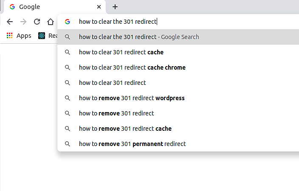Select 'how to clear 301 redirect' suggestion
The width and height of the screenshot is (299, 191).
pyautogui.click(x=112, y=83)
